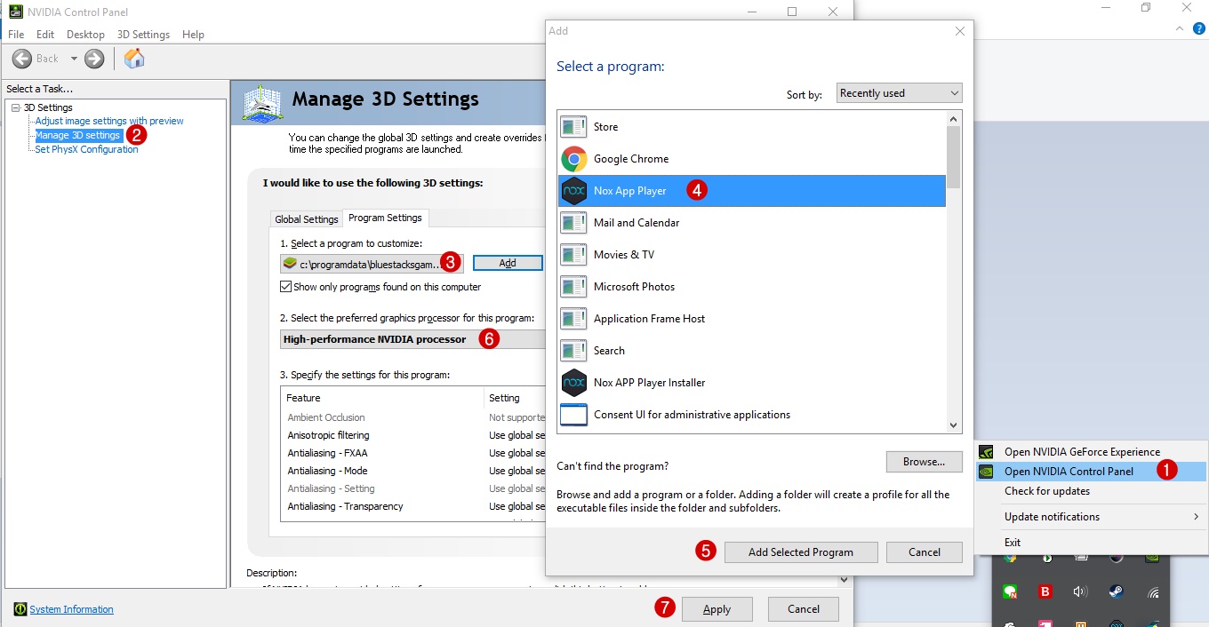Expand the Update notifications submenu arrow
The width and height of the screenshot is (1209, 627).
[x=1196, y=517]
